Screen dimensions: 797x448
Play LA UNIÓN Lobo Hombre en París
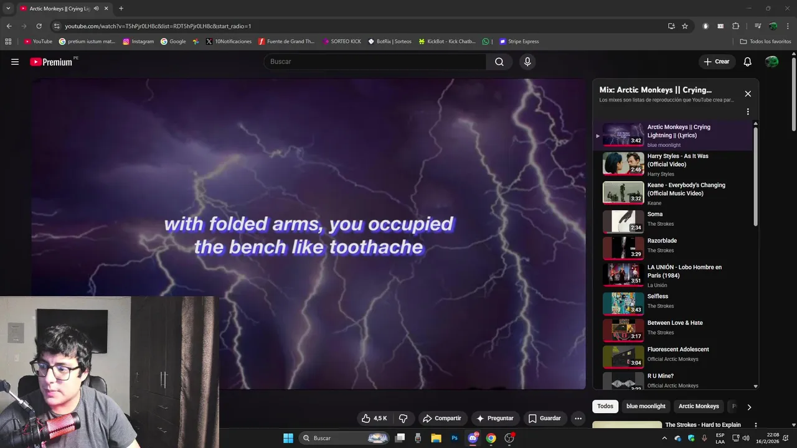coord(672,275)
